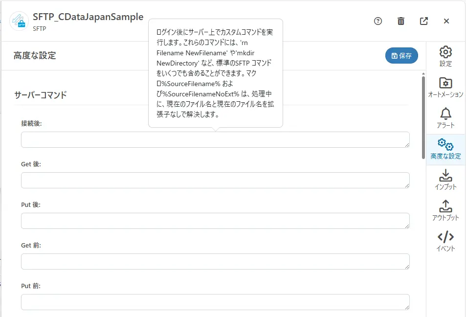Click into the Put 後 textarea
Viewport: 466px width, 317px height.
tap(215, 221)
